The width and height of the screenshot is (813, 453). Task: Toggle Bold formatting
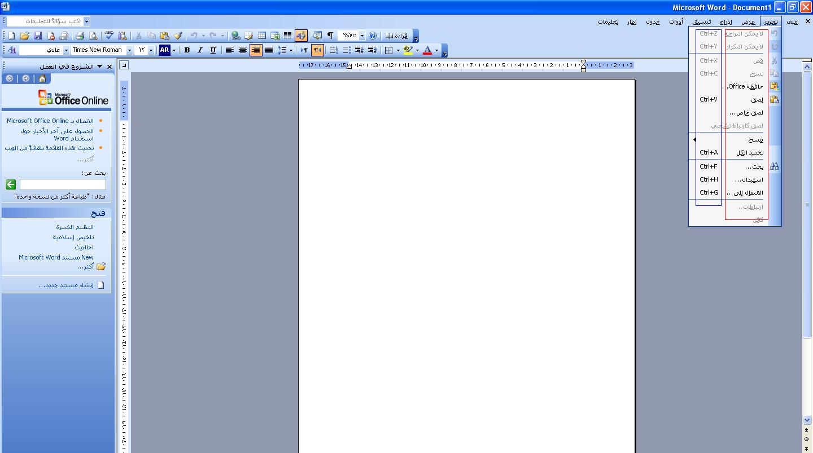[x=187, y=50]
